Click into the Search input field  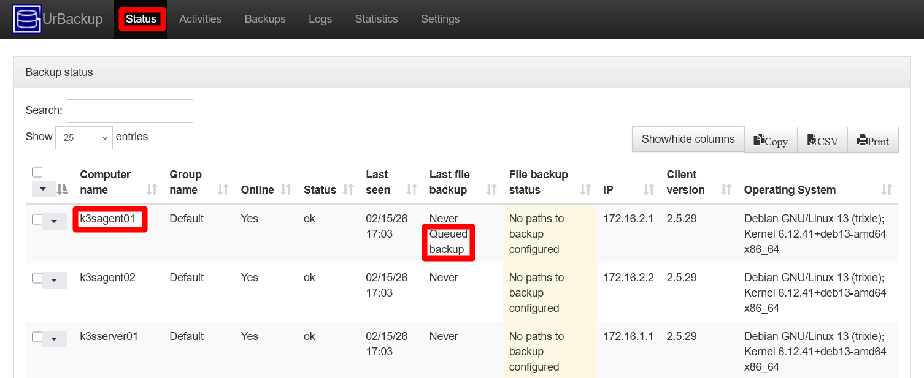click(129, 110)
